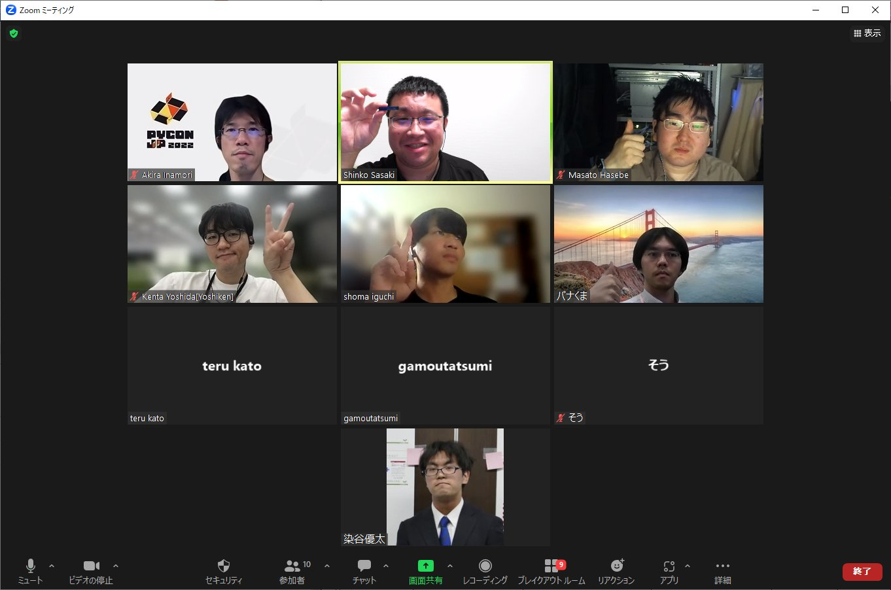Click the breakout rooms red badge 9
Screen dimensions: 891x590
(561, 564)
